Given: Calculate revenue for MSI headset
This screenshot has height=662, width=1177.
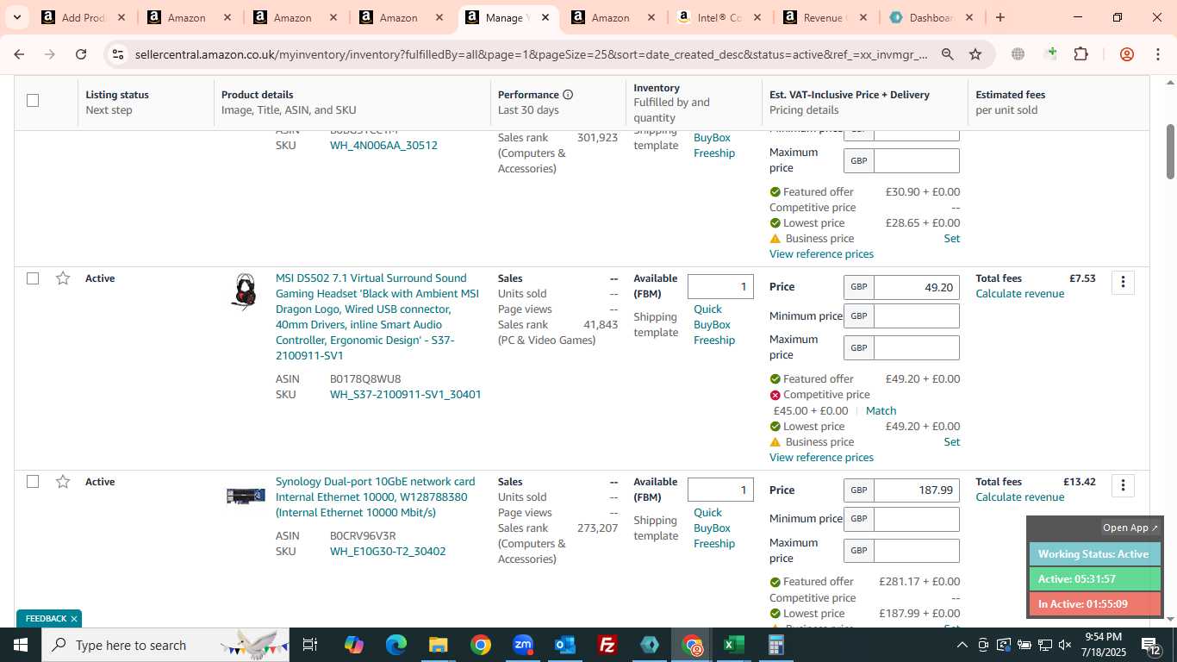Looking at the screenshot, I should pos(1019,294).
